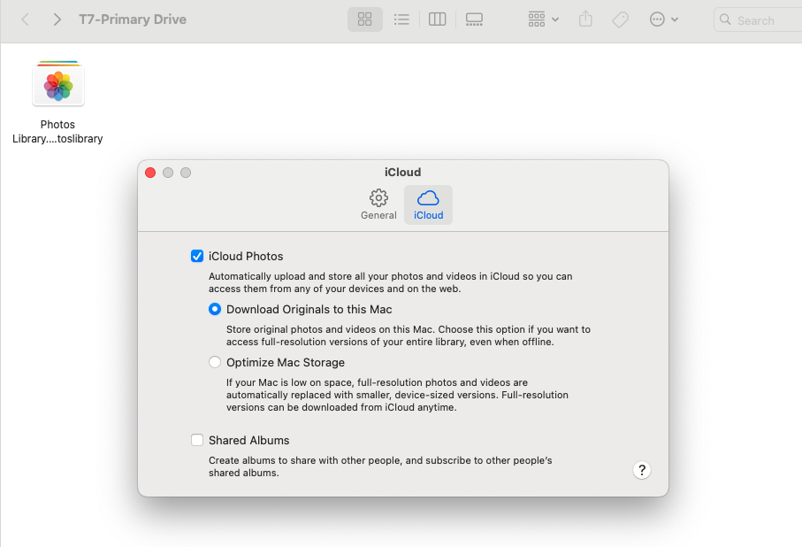Choose Optimize Mac Storage option
The width and height of the screenshot is (802, 547).
[x=215, y=363]
